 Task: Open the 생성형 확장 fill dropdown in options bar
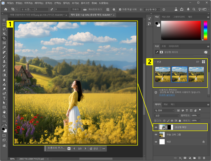[152, 9]
